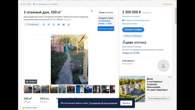The height and width of the screenshot is (110, 195).
Task: Select first thumbnail of brick house entrance
Action: click(x=28, y=89)
